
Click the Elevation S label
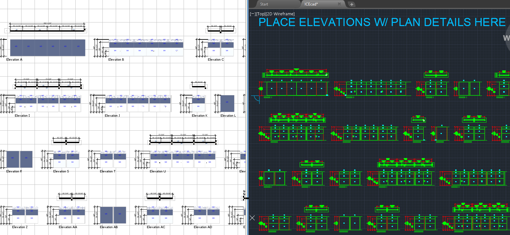pos(61,171)
